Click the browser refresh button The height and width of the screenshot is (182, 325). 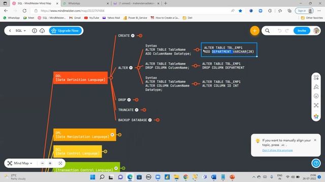[x=24, y=11]
